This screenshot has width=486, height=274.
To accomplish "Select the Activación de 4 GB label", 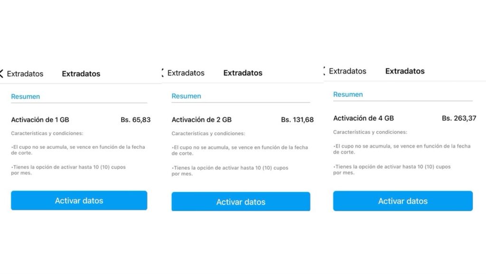I will [363, 118].
